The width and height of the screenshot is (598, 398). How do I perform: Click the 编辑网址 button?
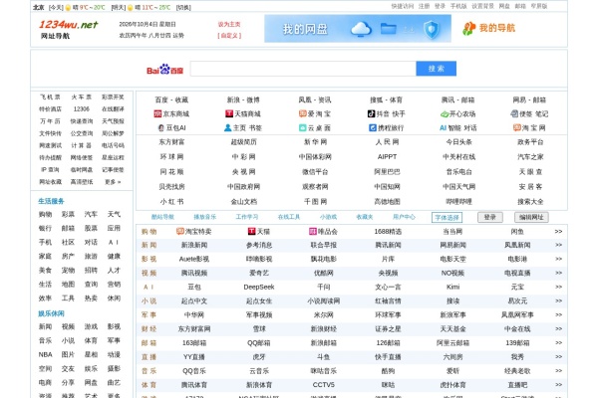(x=531, y=218)
